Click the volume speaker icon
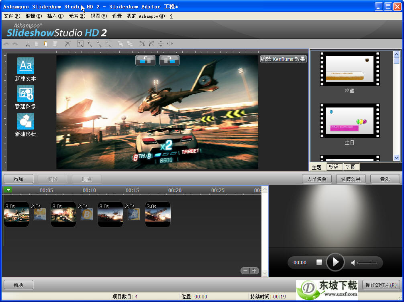This screenshot has height=302, width=404. 353,263
